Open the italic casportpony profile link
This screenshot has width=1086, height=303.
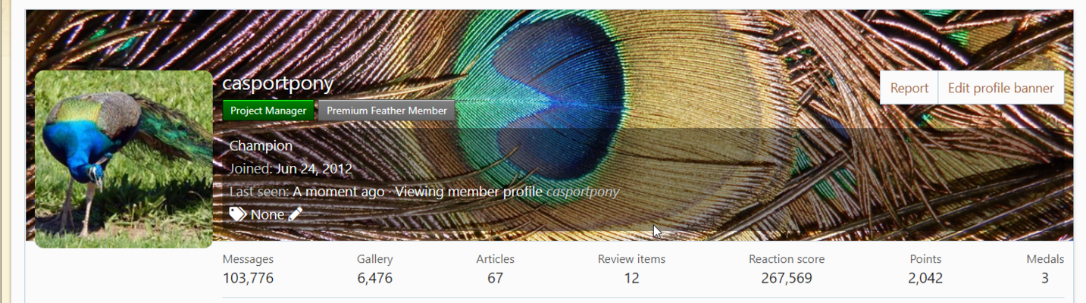(583, 192)
